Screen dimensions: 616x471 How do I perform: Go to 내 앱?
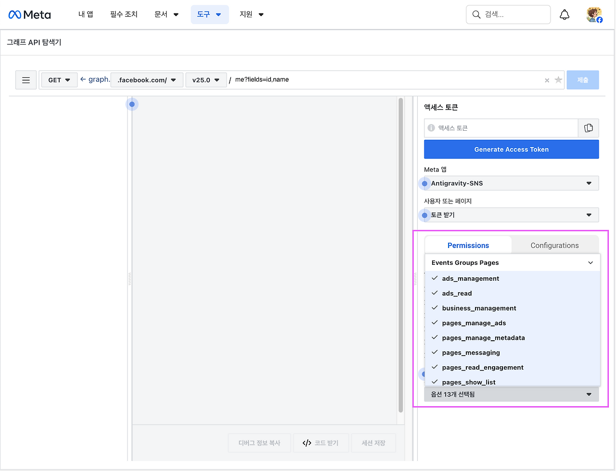(x=86, y=14)
